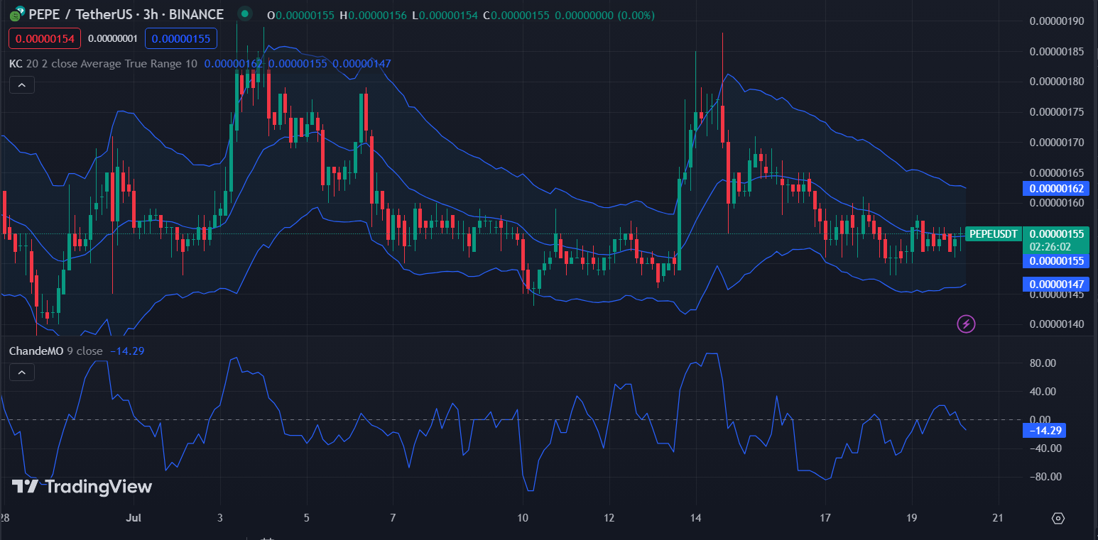Click the -14.29 ChandeMO axis value label
The image size is (1098, 540).
click(1044, 430)
